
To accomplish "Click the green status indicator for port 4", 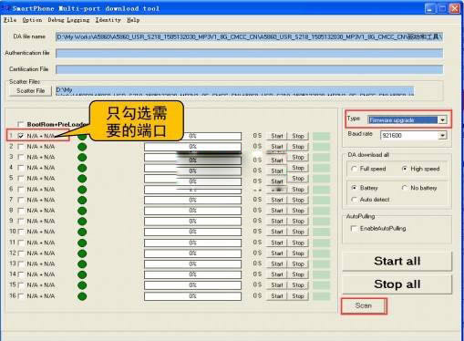I will pos(82,168).
